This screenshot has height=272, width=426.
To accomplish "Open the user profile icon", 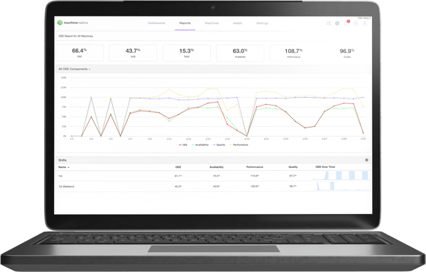I will click(x=365, y=23).
